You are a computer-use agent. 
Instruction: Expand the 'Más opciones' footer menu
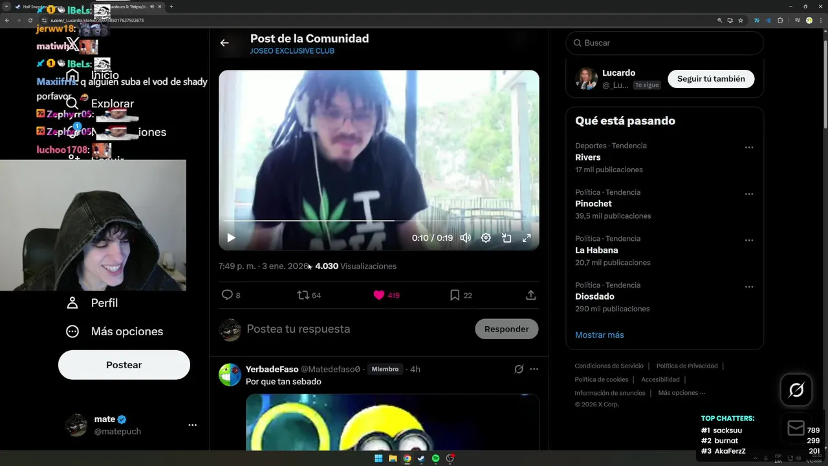(x=681, y=393)
